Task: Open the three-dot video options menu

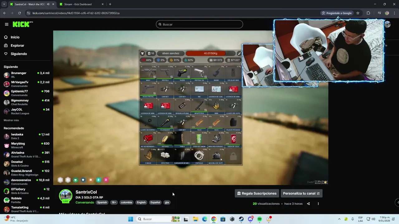Action: (318, 204)
